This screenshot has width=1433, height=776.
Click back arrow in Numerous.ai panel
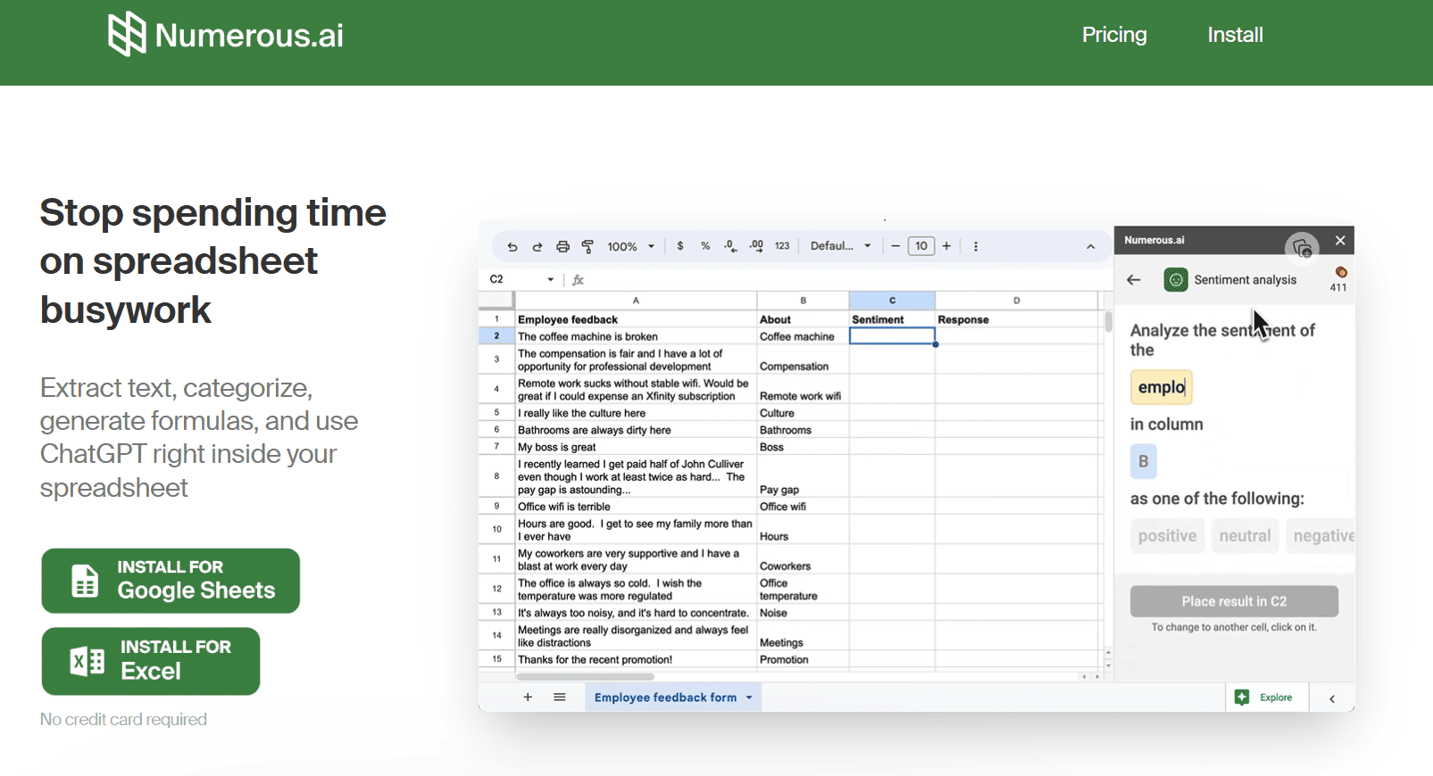1134,280
